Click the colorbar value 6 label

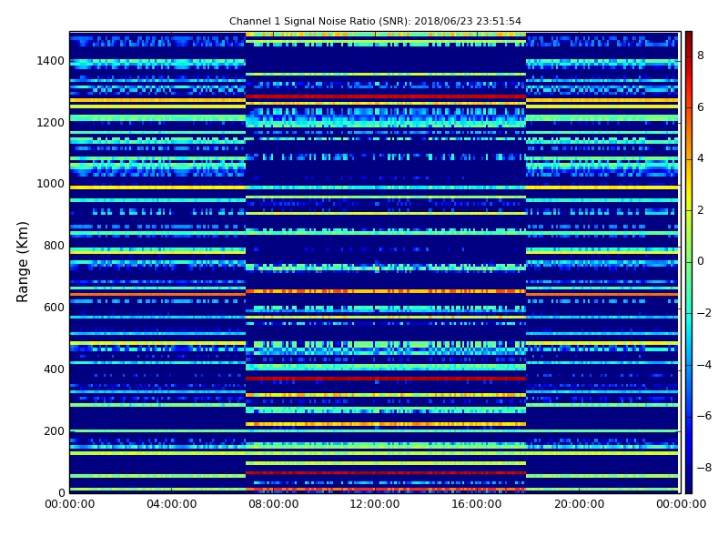[x=701, y=107]
